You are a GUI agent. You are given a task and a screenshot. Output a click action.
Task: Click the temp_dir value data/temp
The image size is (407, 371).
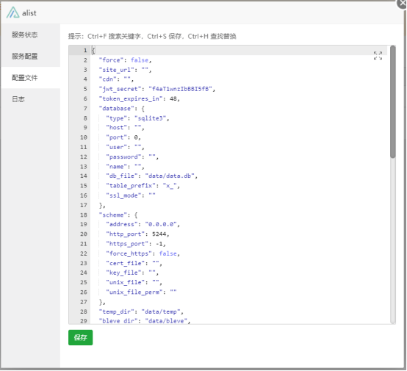pyautogui.click(x=161, y=311)
